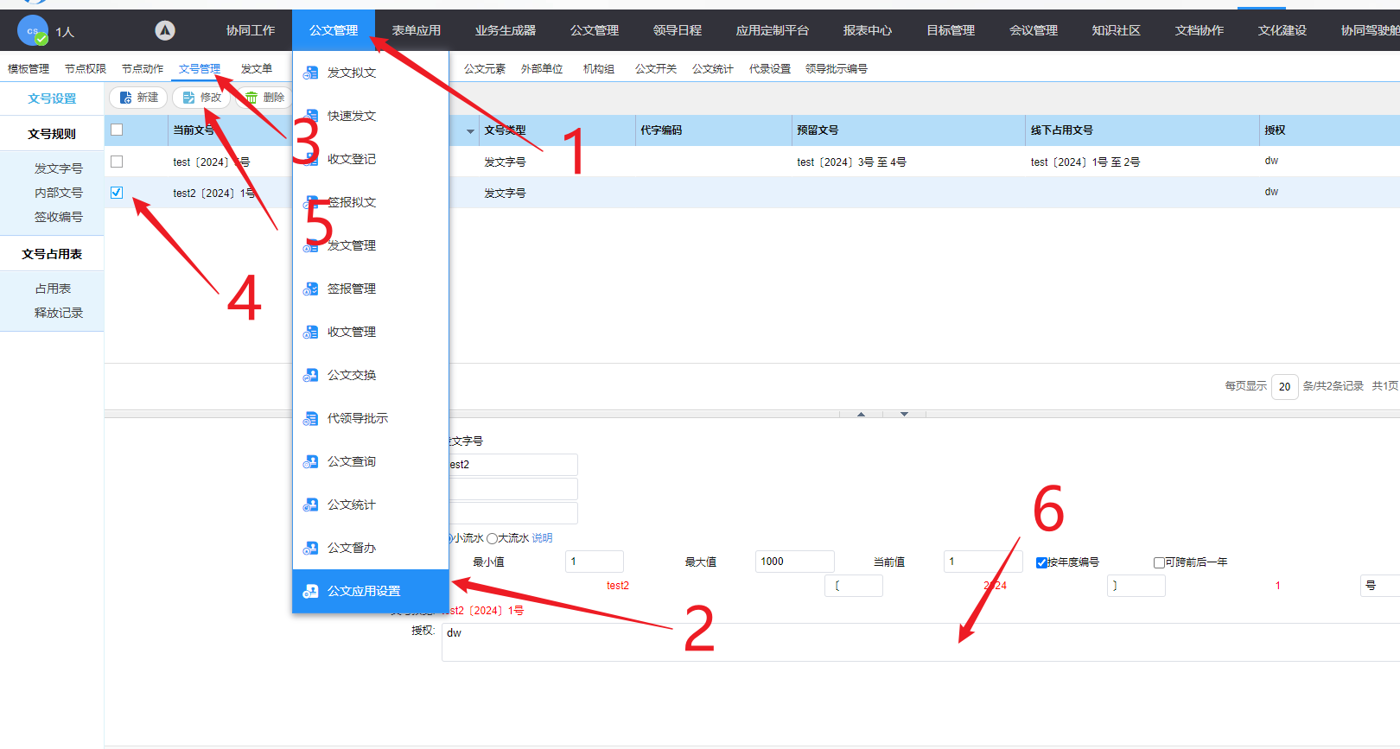Image resolution: width=1400 pixels, height=749 pixels.
Task: Switch to the 节点权限 tab
Action: [x=86, y=69]
